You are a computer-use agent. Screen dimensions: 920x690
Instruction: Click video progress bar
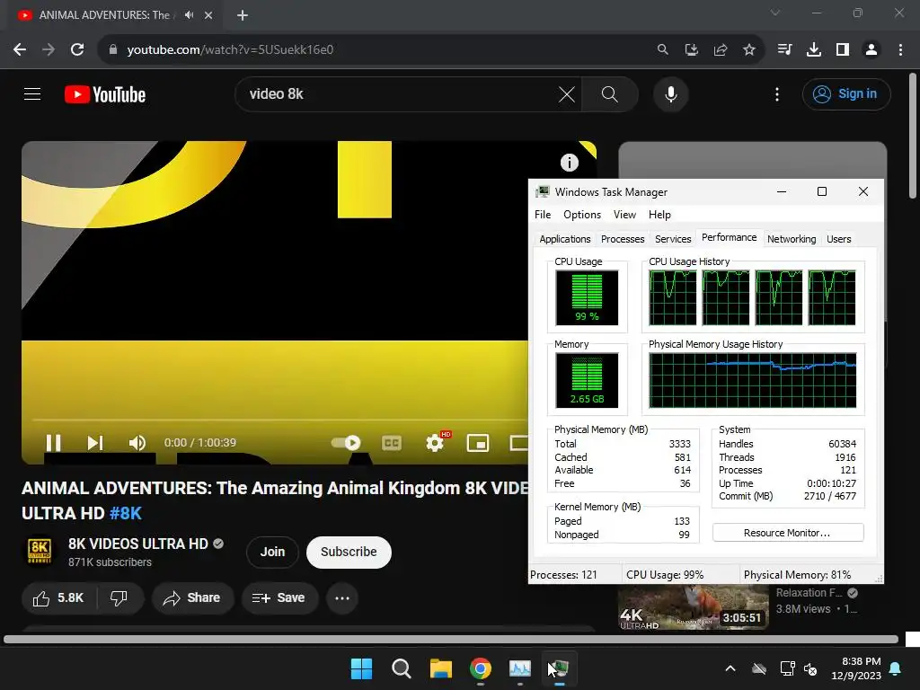(280, 420)
